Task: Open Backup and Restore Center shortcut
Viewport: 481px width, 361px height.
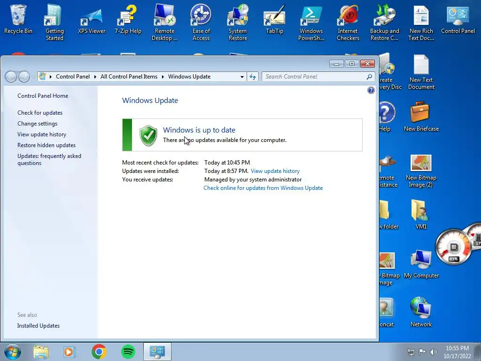Action: tap(385, 22)
